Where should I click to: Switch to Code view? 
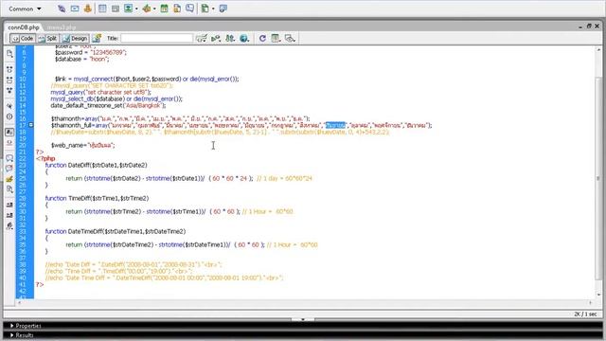tap(23, 38)
